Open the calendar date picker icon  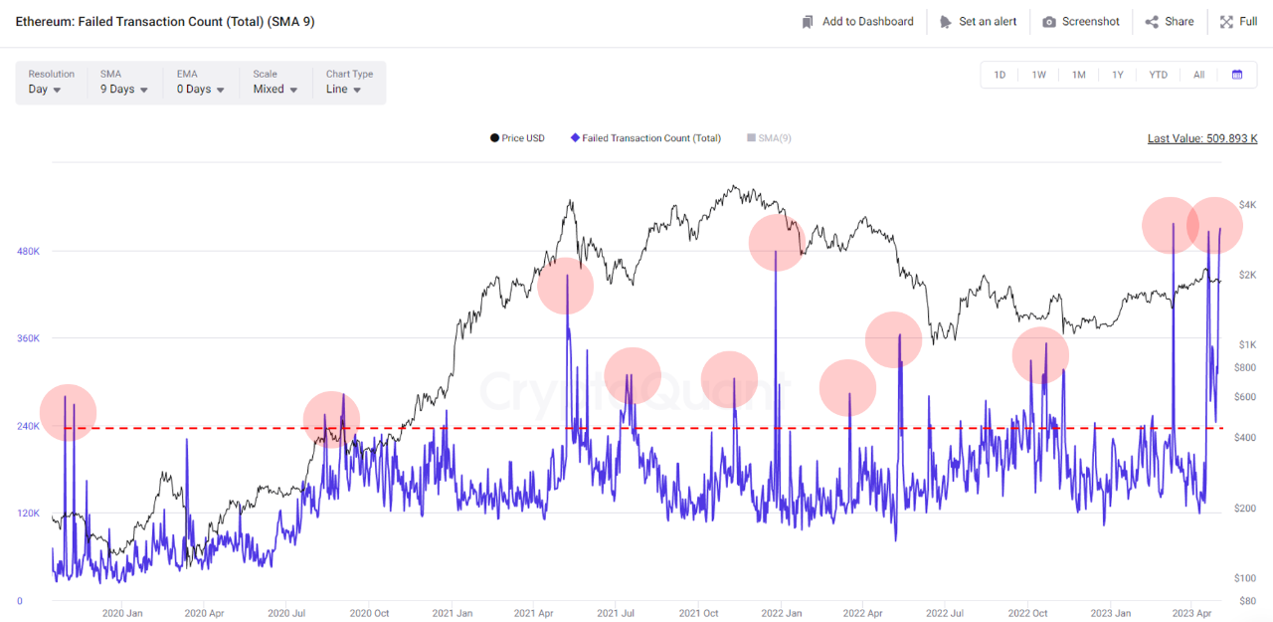[1237, 75]
